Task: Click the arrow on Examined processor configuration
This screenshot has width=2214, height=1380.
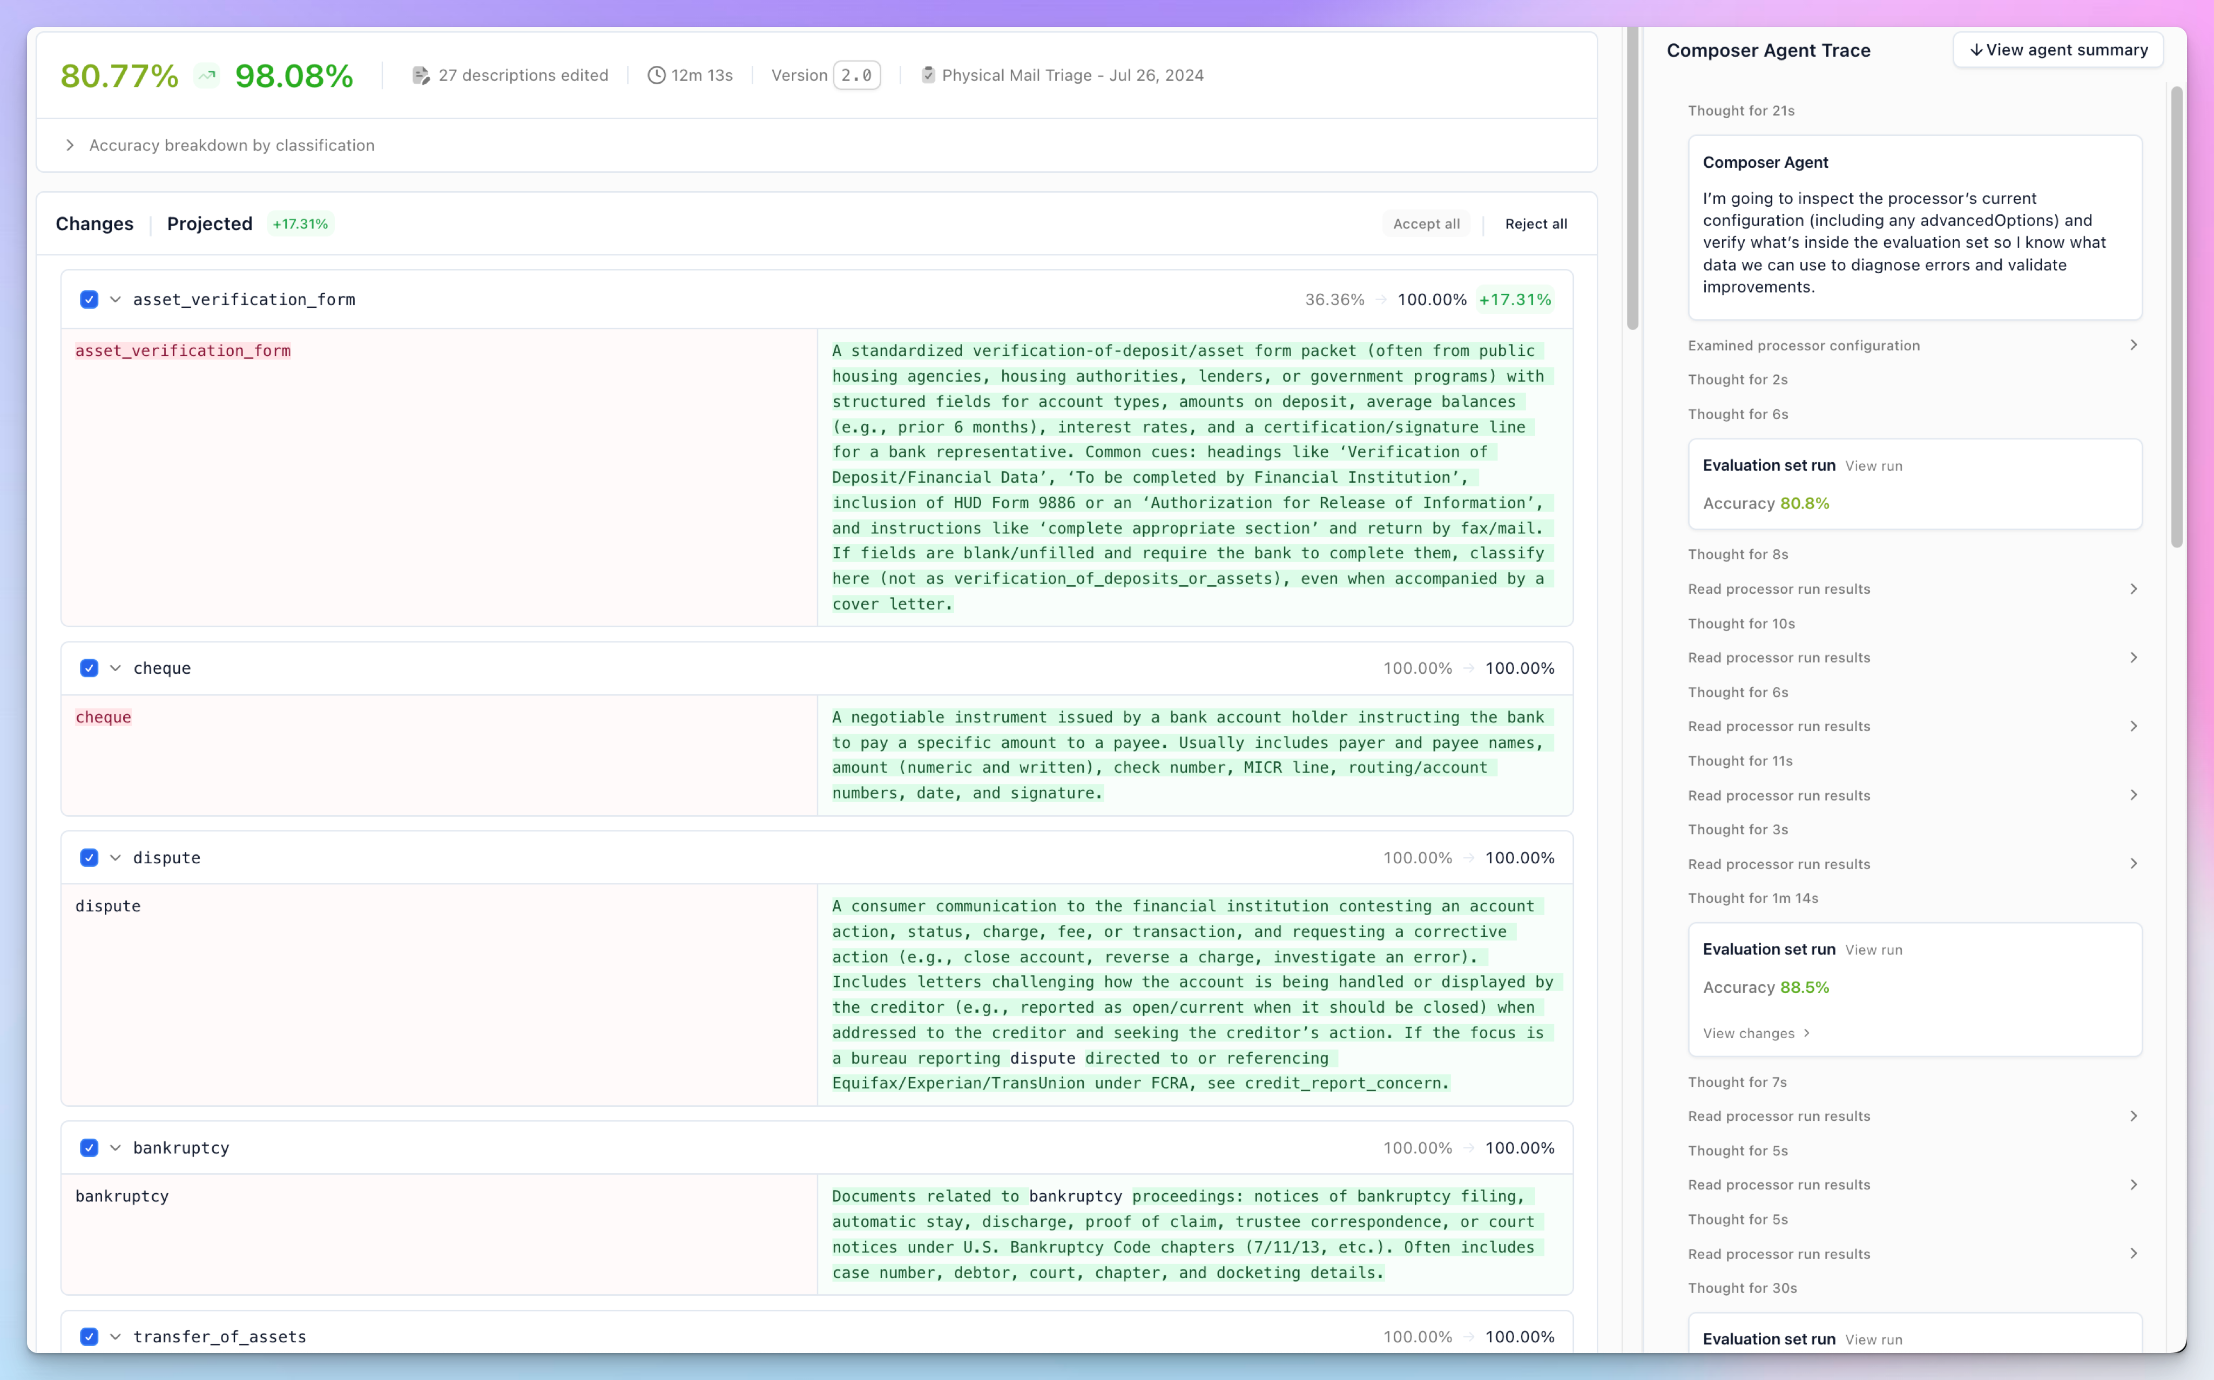Action: pyautogui.click(x=2133, y=345)
